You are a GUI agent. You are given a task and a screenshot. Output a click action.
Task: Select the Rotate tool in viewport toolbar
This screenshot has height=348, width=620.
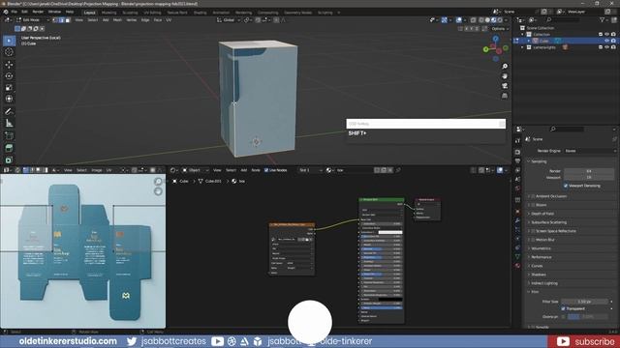click(x=9, y=75)
